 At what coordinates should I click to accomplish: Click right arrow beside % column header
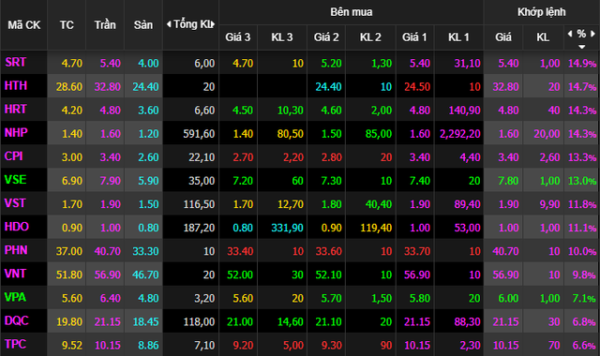(x=592, y=34)
